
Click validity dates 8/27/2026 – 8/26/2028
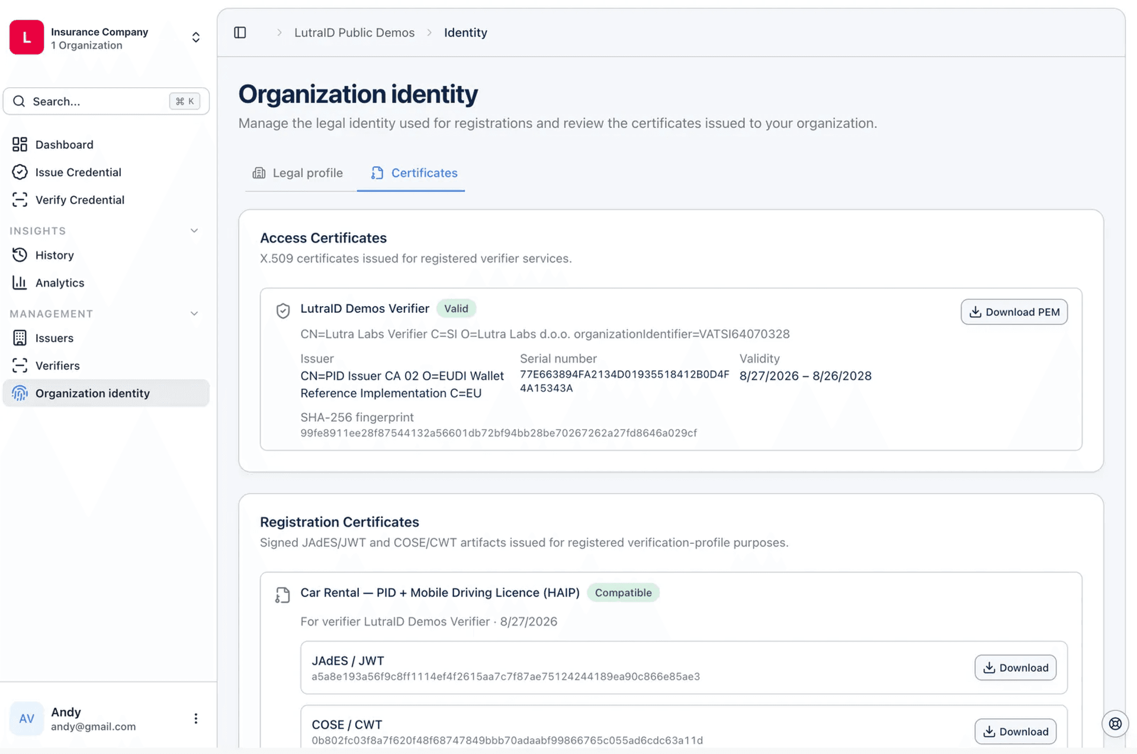[805, 376]
